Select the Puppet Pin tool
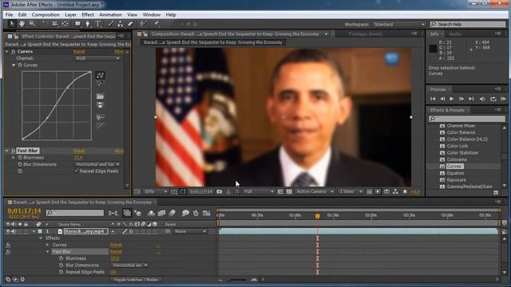This screenshot has width=511, height=287. click(156, 24)
